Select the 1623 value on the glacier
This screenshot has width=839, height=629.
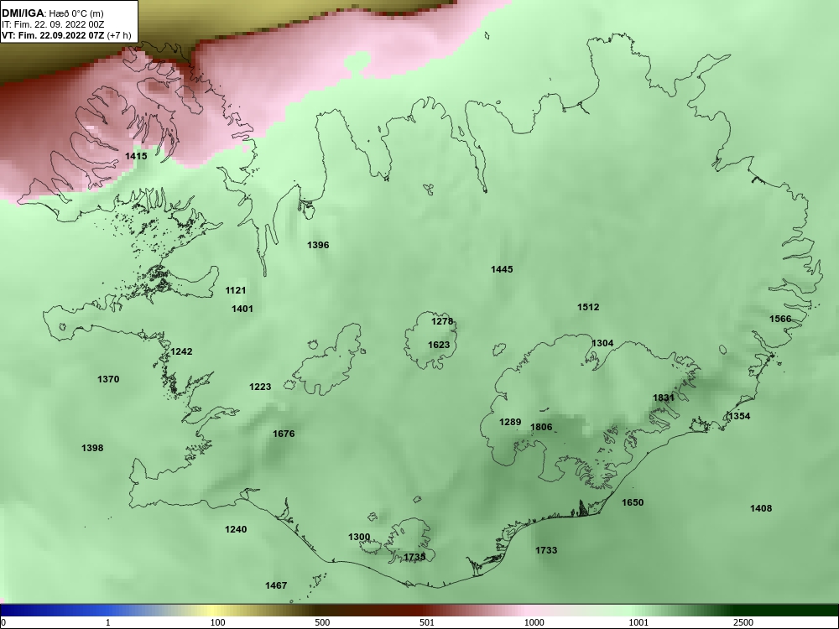(x=439, y=345)
